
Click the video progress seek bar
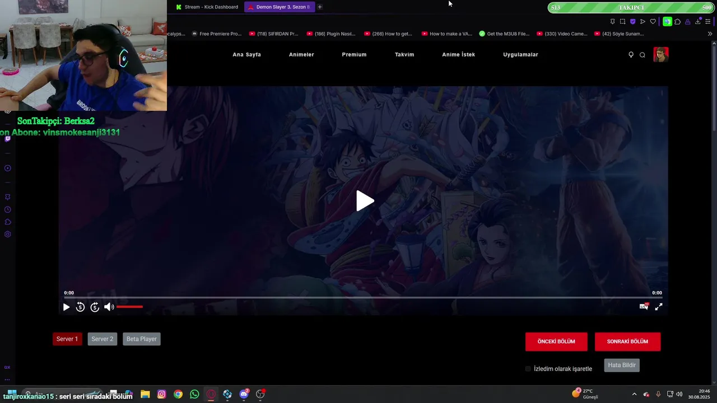362,298
